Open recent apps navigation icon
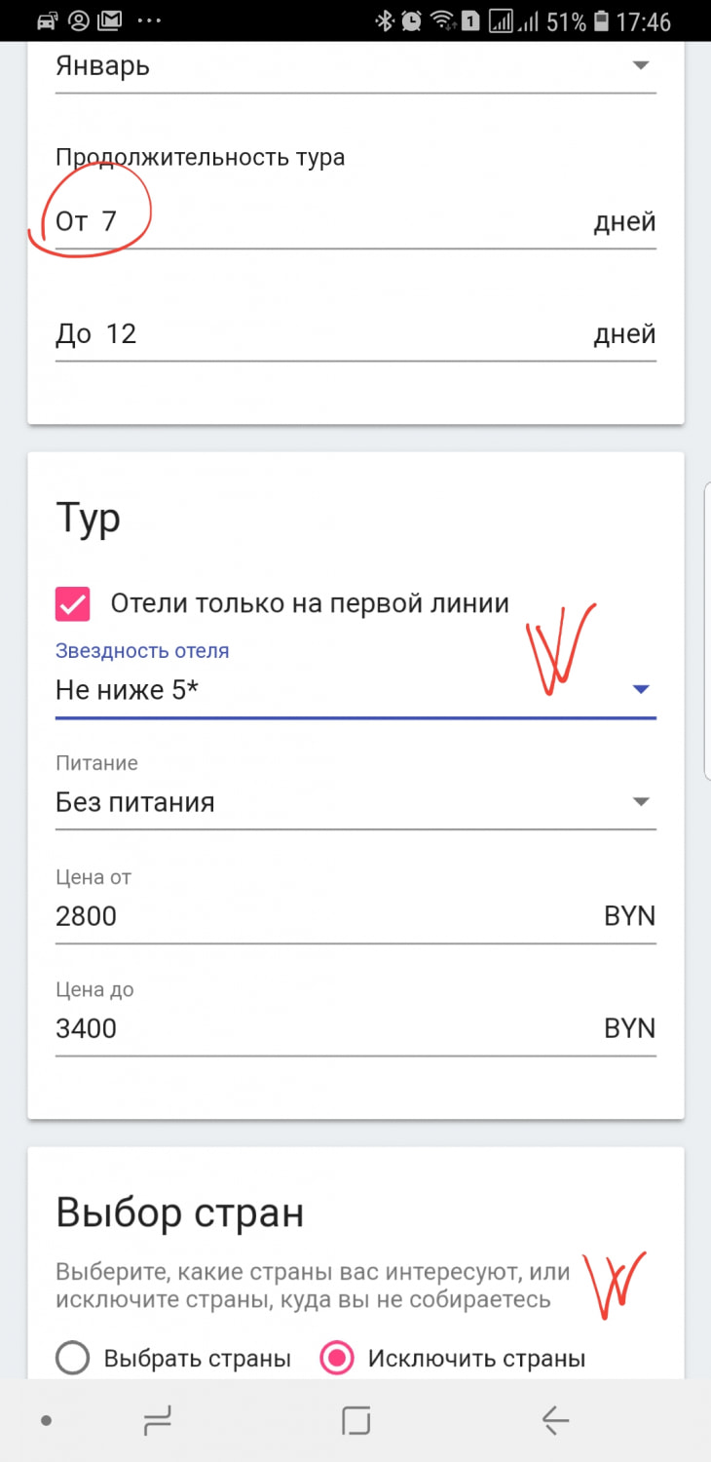 157,1421
